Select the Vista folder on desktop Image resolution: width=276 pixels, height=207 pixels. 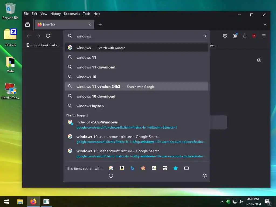coord(11,64)
